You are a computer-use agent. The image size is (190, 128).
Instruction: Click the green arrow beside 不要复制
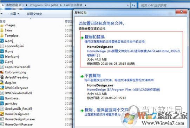pyautogui.click(x=82, y=76)
